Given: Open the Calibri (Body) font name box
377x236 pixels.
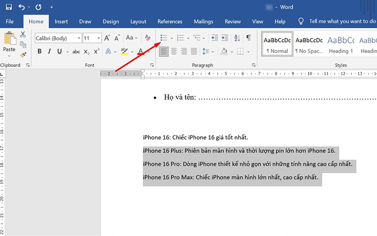Looking at the screenshot, I should click(x=58, y=38).
